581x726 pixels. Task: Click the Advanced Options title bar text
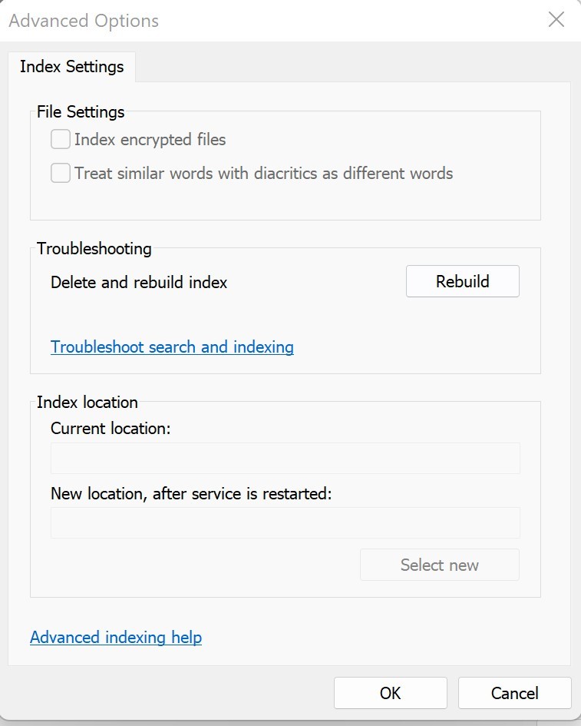(84, 21)
